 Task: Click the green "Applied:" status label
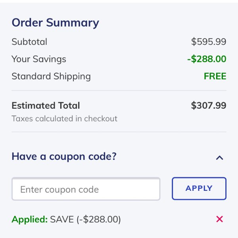[30, 219]
